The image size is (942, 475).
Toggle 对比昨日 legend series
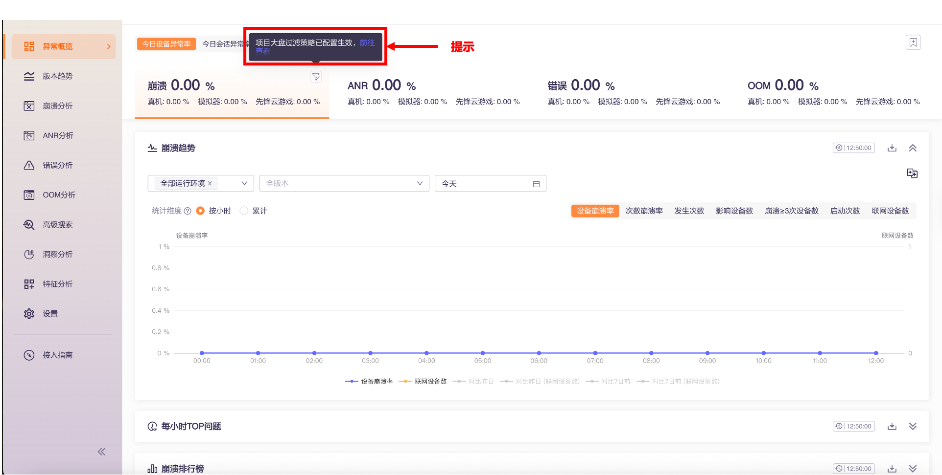click(473, 382)
